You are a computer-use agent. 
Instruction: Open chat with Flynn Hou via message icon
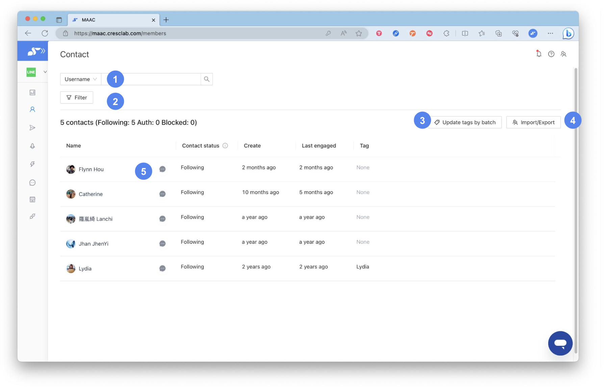[x=162, y=169]
